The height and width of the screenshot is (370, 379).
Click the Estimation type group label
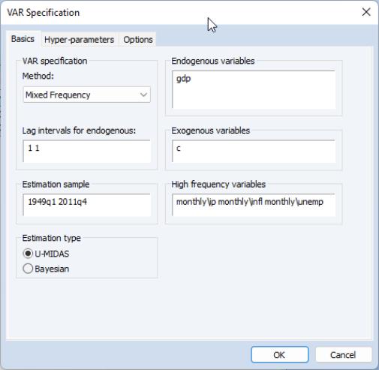click(52, 238)
